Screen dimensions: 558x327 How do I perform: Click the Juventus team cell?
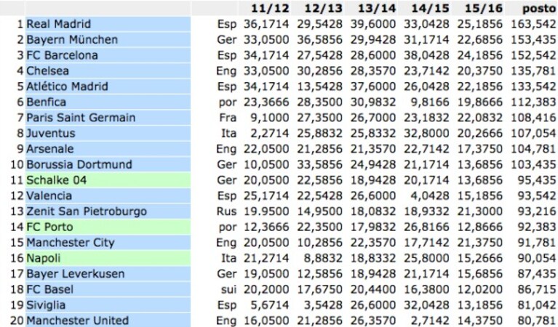click(108, 133)
